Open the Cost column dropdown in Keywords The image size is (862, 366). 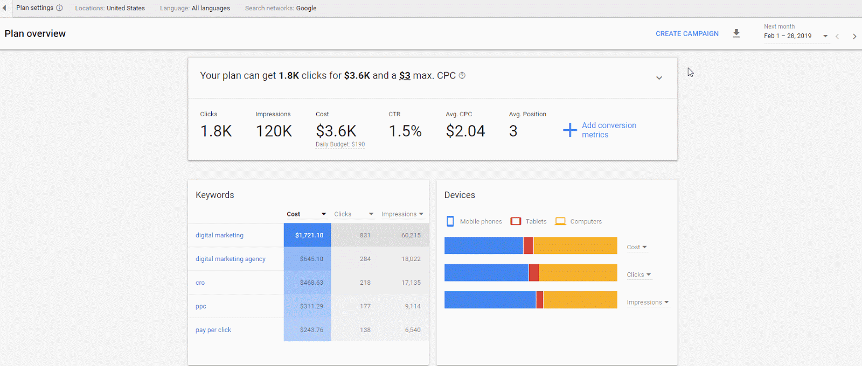(x=324, y=214)
